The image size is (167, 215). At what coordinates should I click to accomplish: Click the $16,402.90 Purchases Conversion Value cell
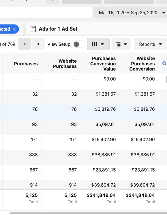(104, 140)
